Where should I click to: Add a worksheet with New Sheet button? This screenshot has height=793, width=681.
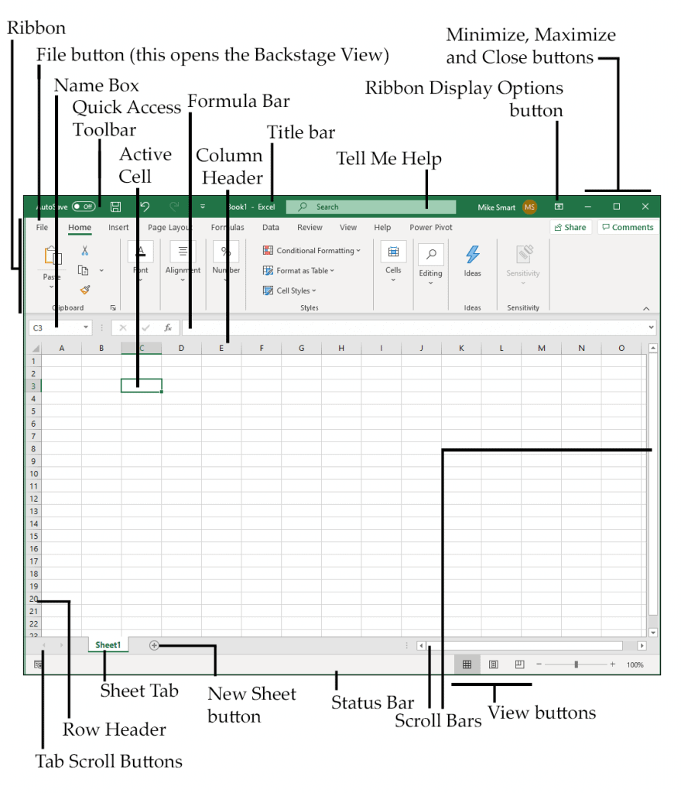coord(153,644)
